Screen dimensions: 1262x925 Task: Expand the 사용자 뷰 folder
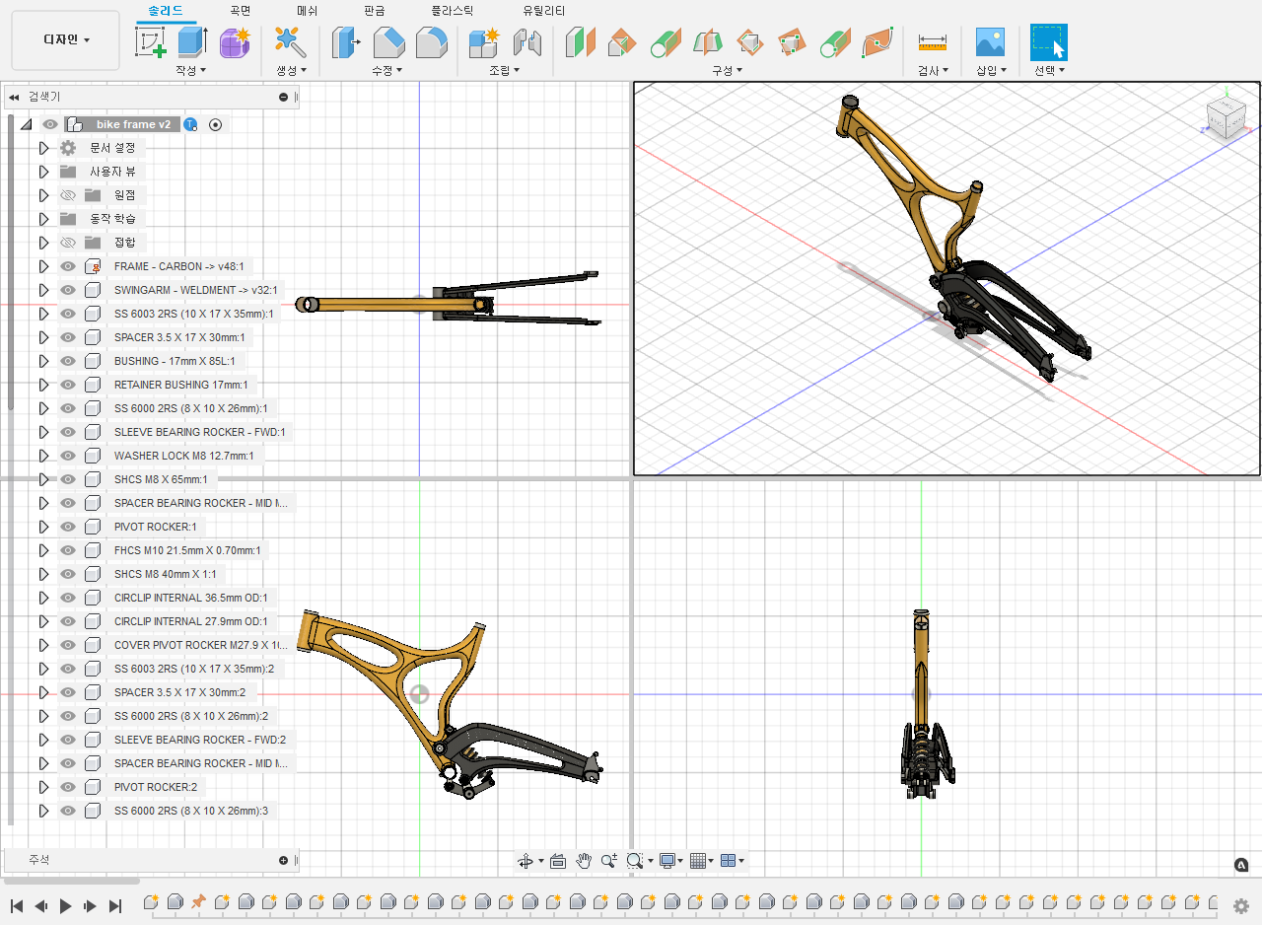(x=43, y=172)
